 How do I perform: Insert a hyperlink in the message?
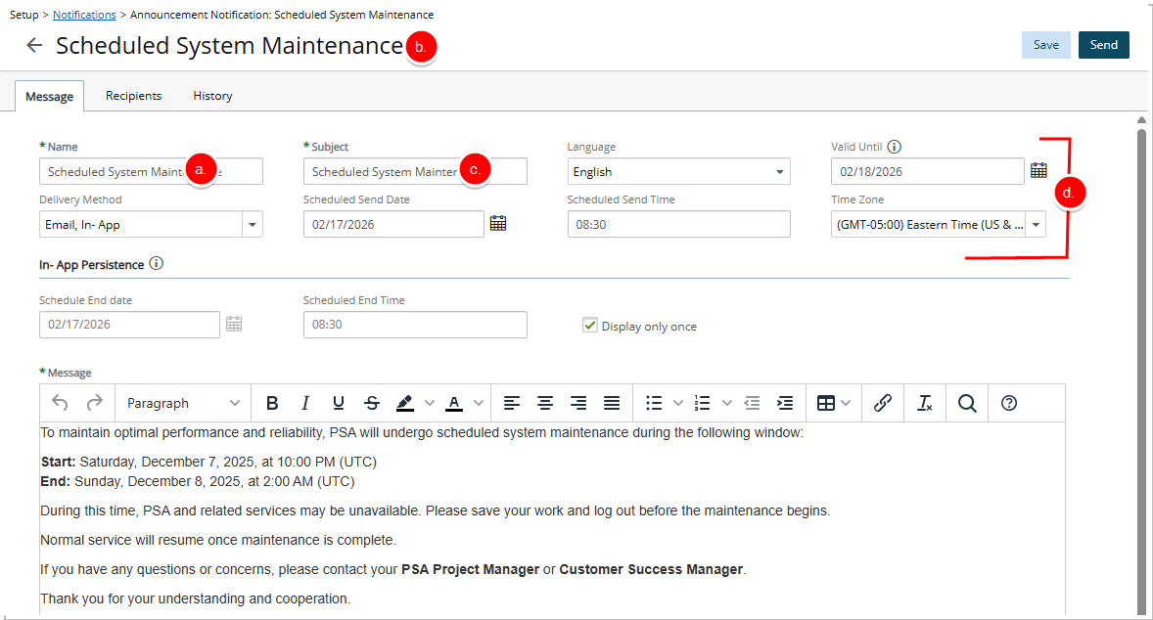[882, 402]
